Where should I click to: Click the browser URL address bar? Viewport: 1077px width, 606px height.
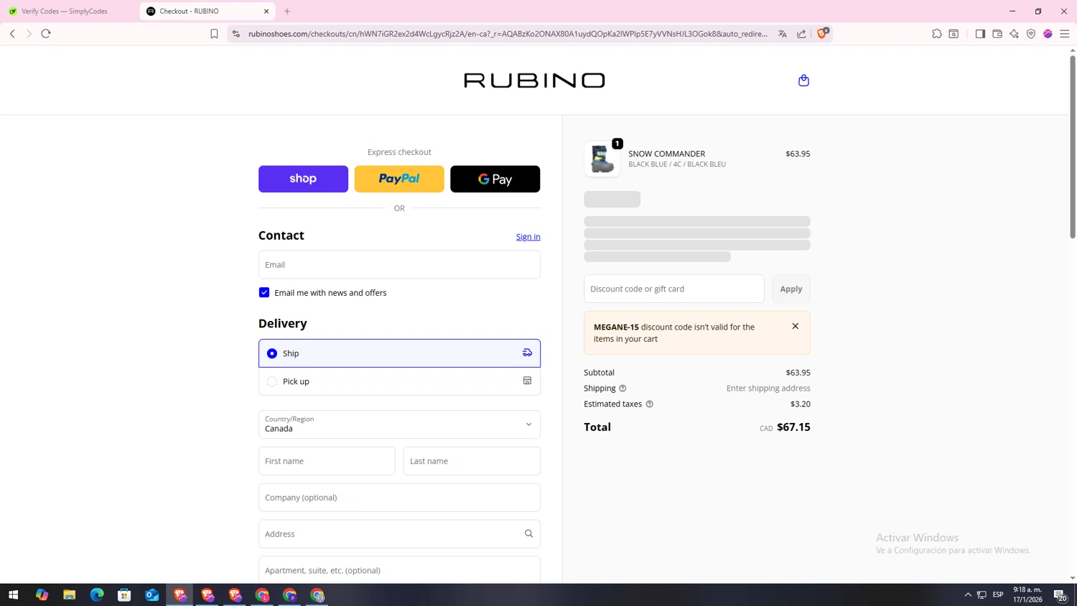click(508, 34)
